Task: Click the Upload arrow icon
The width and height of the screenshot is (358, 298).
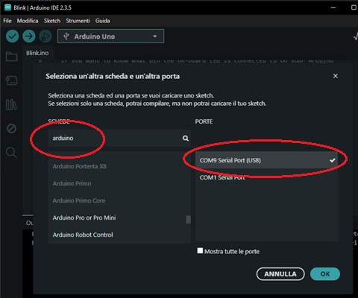Action: (x=29, y=37)
